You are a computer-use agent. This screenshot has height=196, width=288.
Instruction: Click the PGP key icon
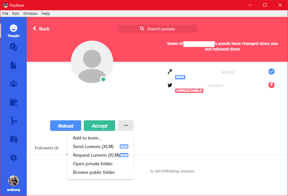[x=170, y=72]
